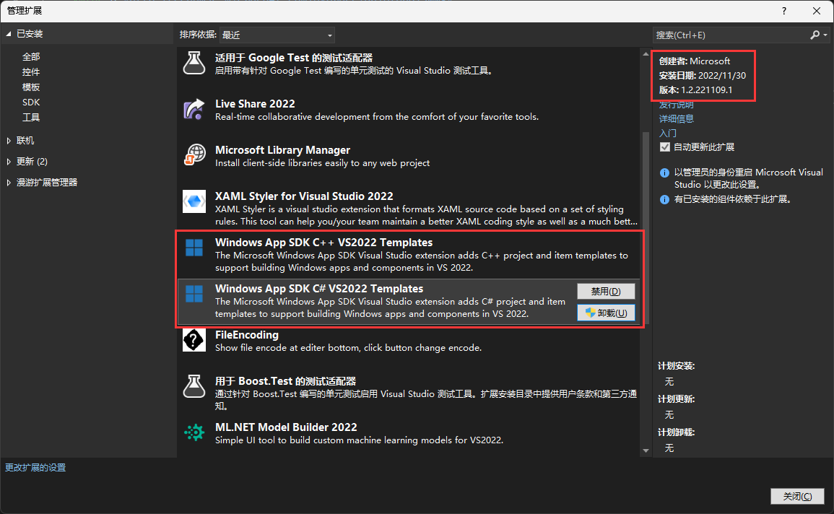Click the Windows App SDK C++ Templates icon
The image size is (834, 514).
(194, 248)
